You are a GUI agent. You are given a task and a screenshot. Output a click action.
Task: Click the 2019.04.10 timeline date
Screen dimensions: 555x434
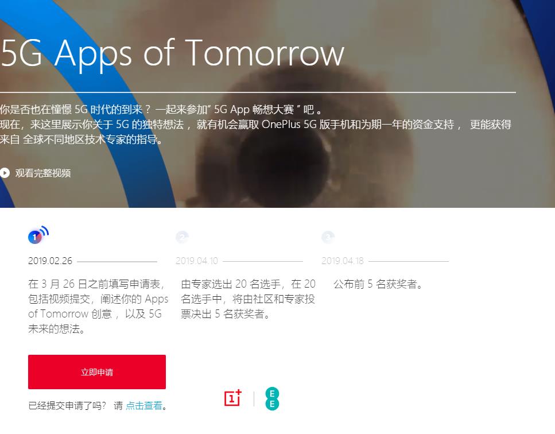[x=197, y=261]
